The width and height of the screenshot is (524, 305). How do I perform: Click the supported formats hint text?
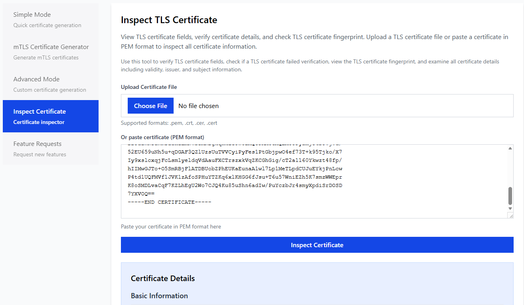click(x=169, y=123)
